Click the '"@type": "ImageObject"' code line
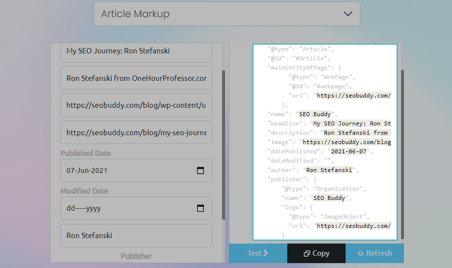 329,217
